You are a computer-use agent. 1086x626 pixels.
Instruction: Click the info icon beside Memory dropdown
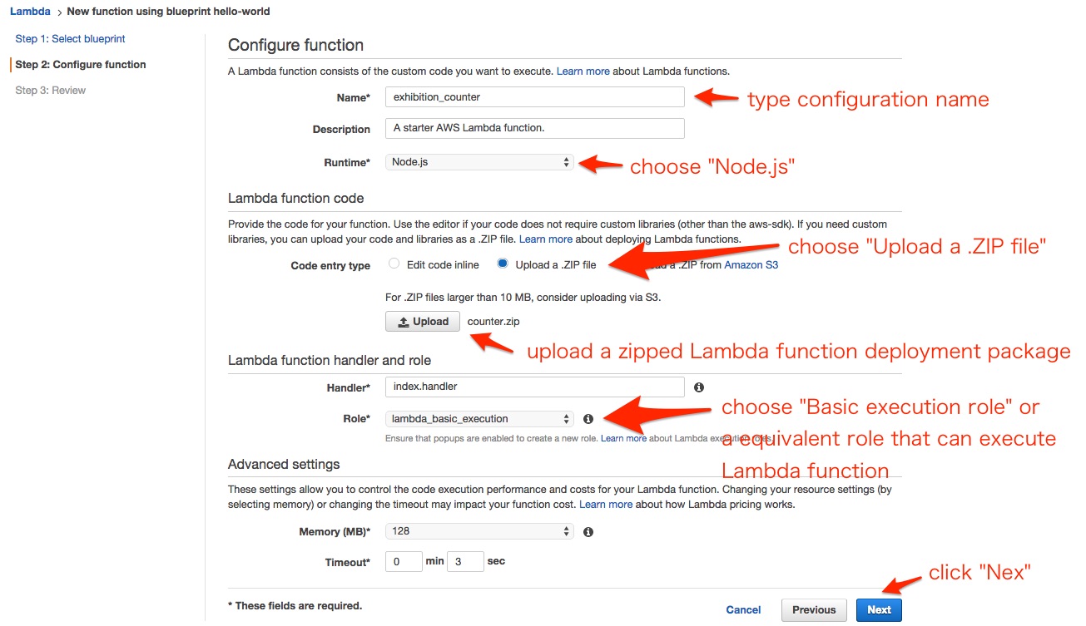(588, 532)
